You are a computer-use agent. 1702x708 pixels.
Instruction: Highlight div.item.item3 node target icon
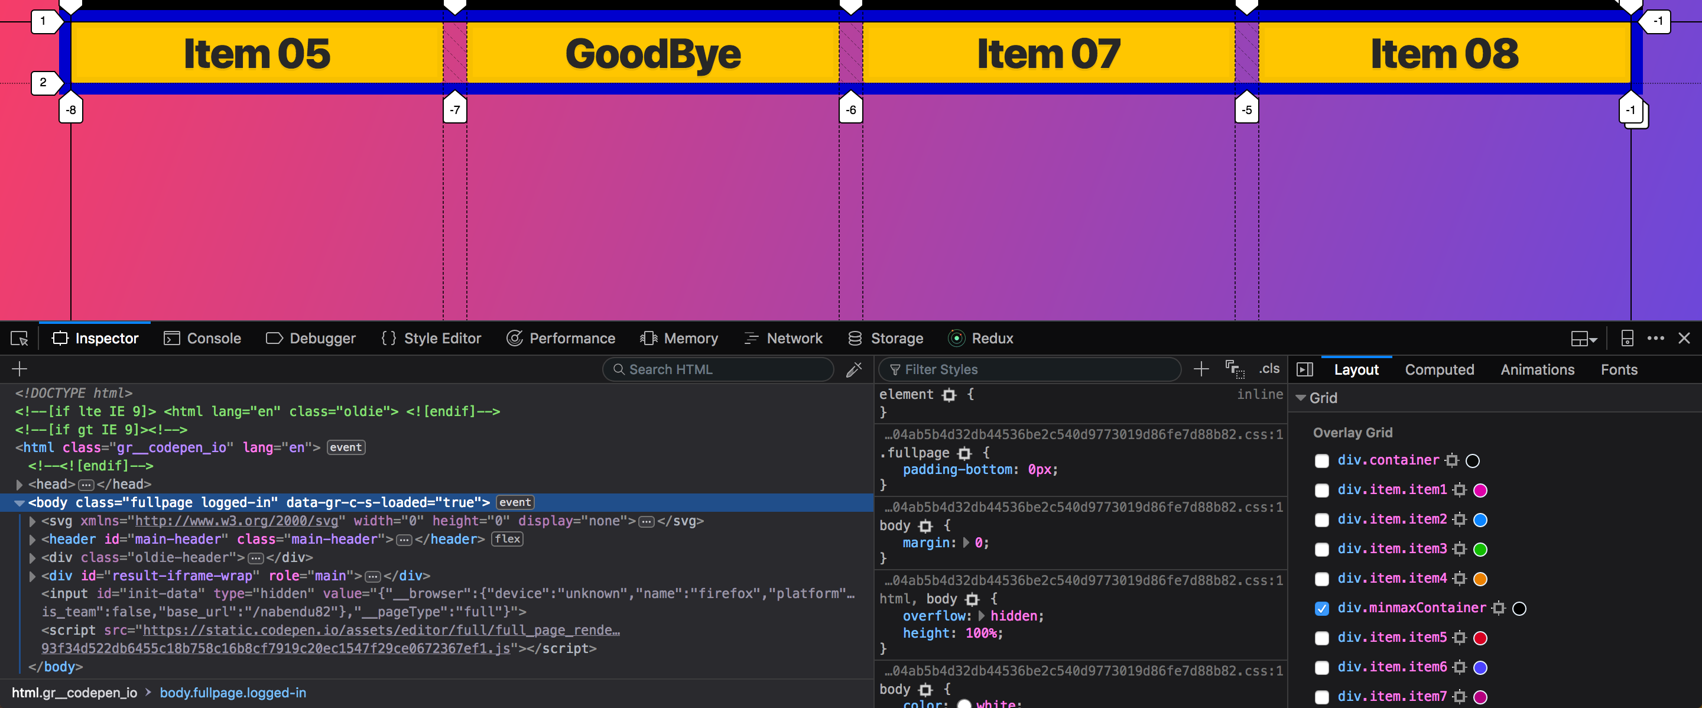pyautogui.click(x=1460, y=549)
